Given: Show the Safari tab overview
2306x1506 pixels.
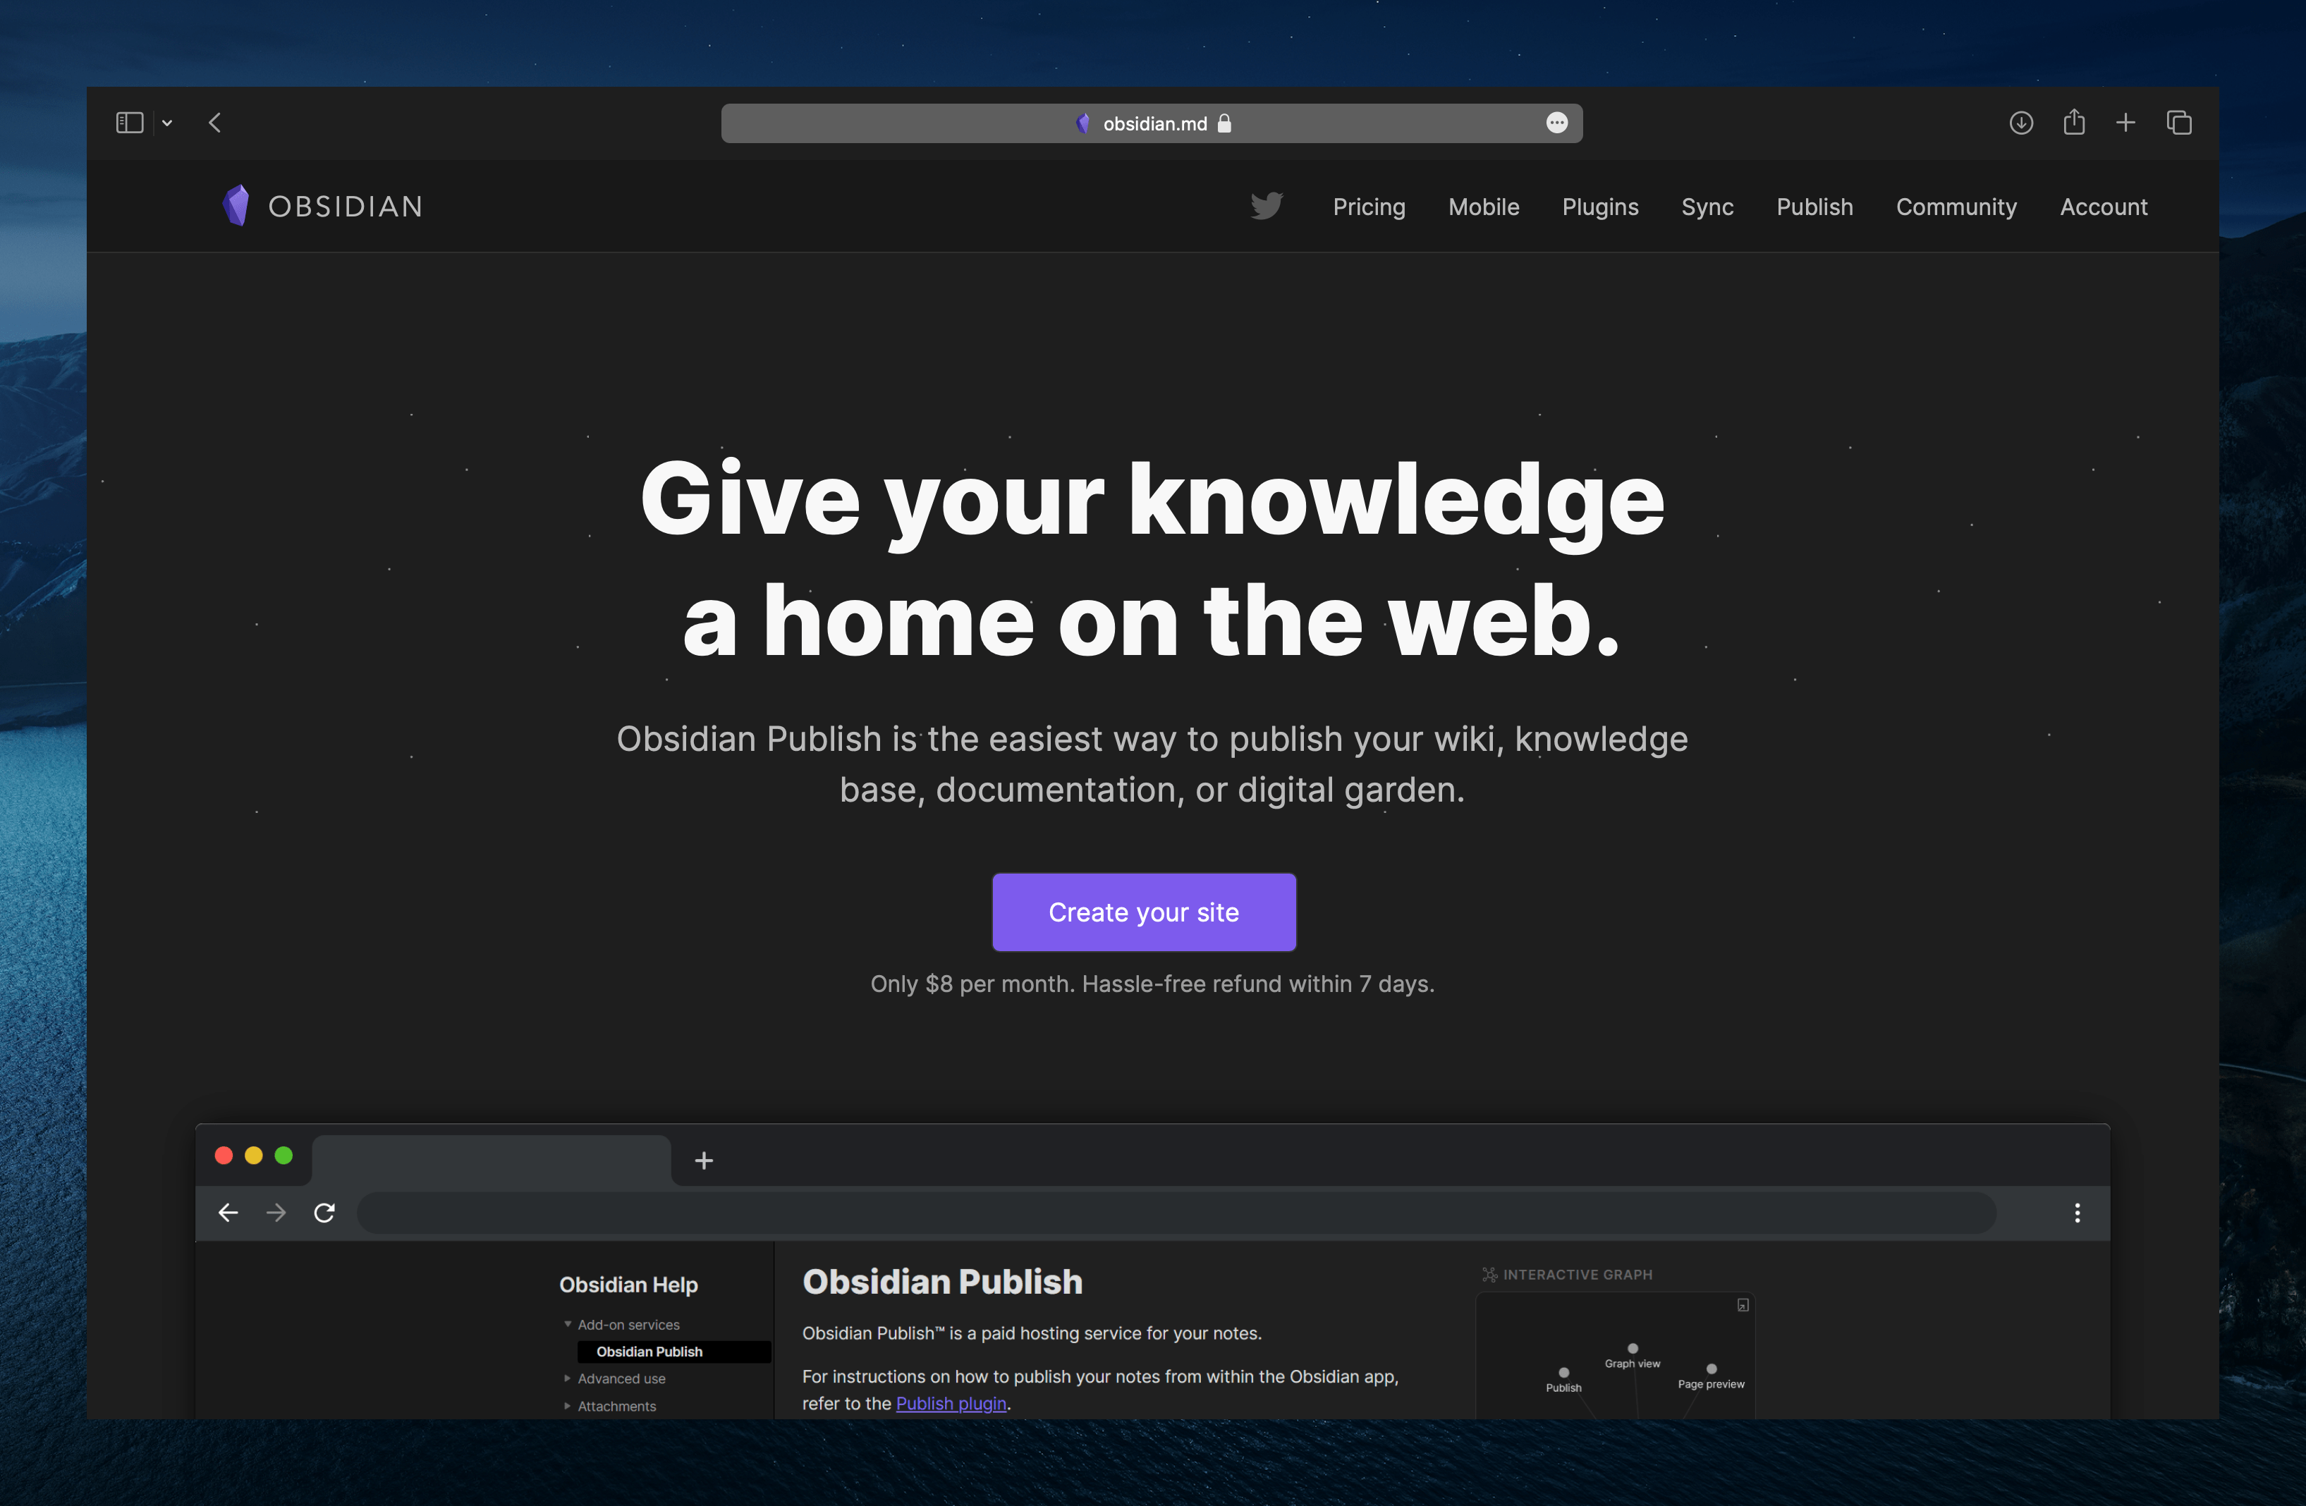Looking at the screenshot, I should [2178, 123].
